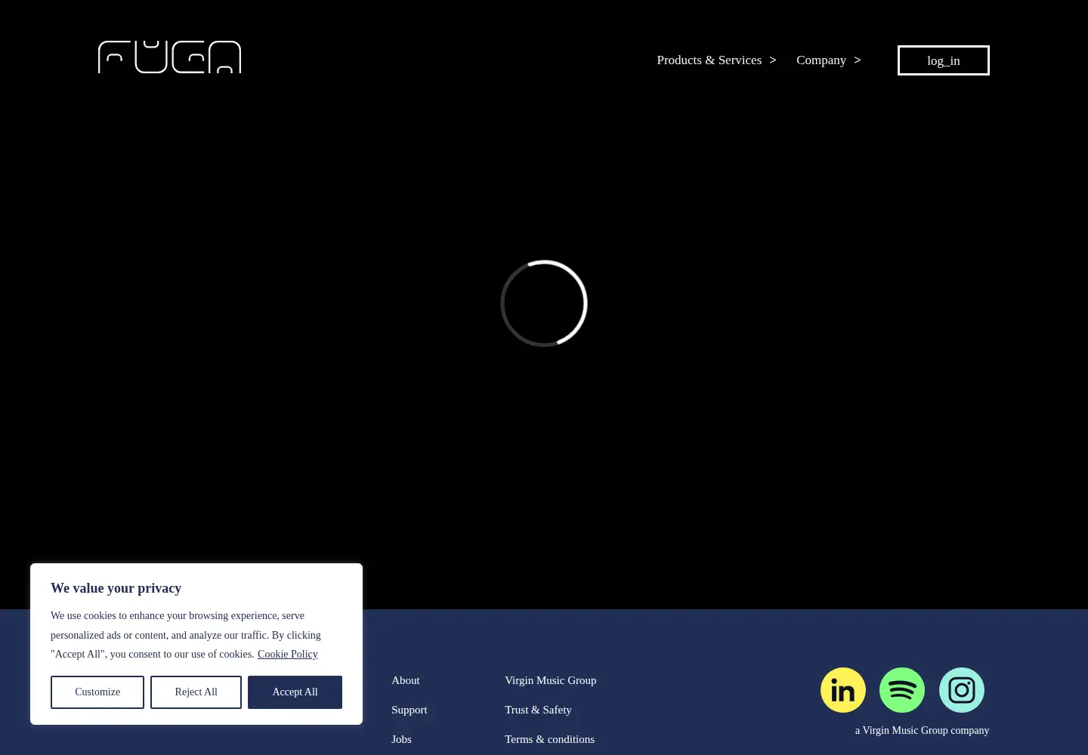Expand the Company menu
The width and height of the screenshot is (1088, 755).
(829, 60)
